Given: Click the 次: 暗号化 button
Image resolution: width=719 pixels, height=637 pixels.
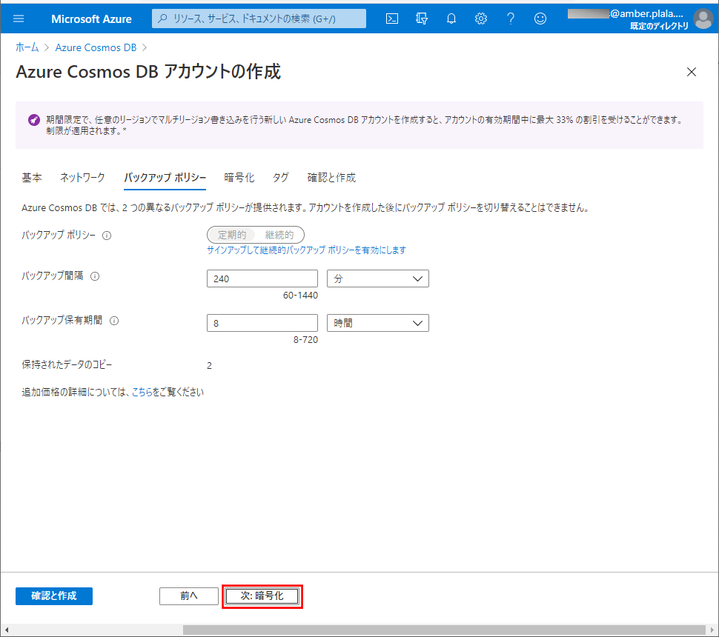Looking at the screenshot, I should click(x=262, y=596).
